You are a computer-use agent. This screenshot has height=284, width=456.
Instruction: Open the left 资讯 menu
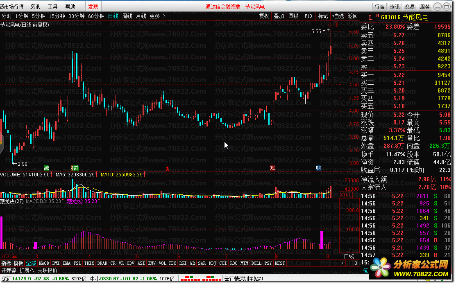click(x=35, y=7)
